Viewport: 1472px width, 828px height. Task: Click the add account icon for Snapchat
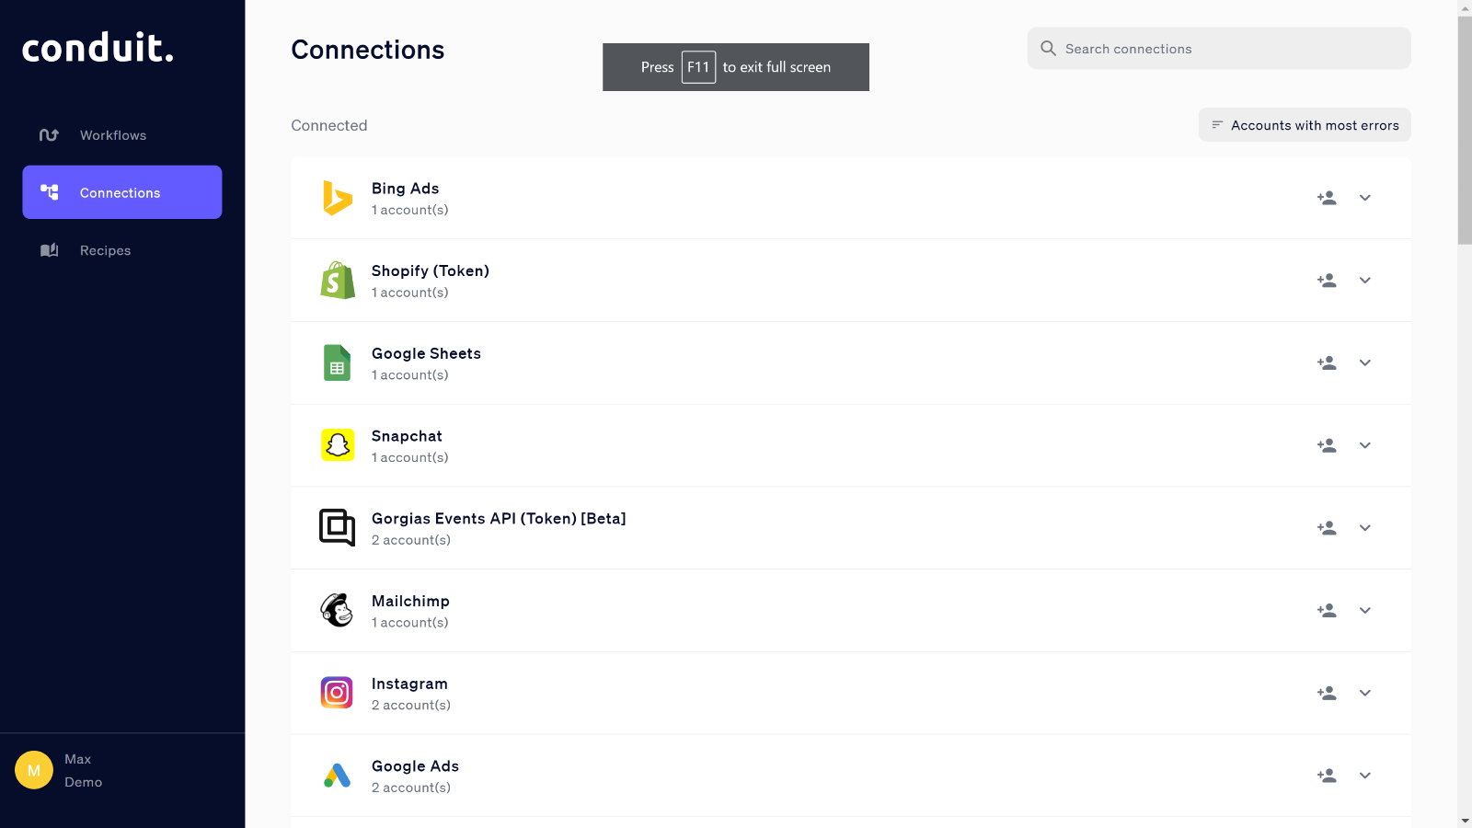[1326, 445]
